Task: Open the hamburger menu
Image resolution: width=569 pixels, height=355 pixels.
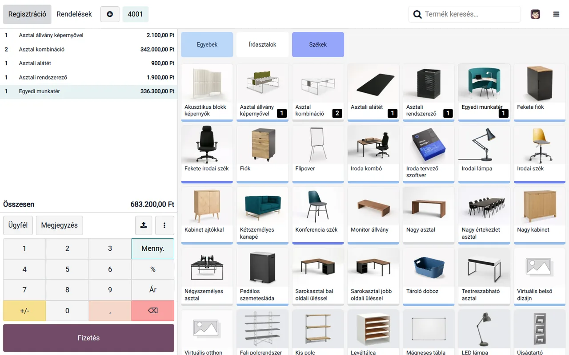Action: [x=556, y=14]
